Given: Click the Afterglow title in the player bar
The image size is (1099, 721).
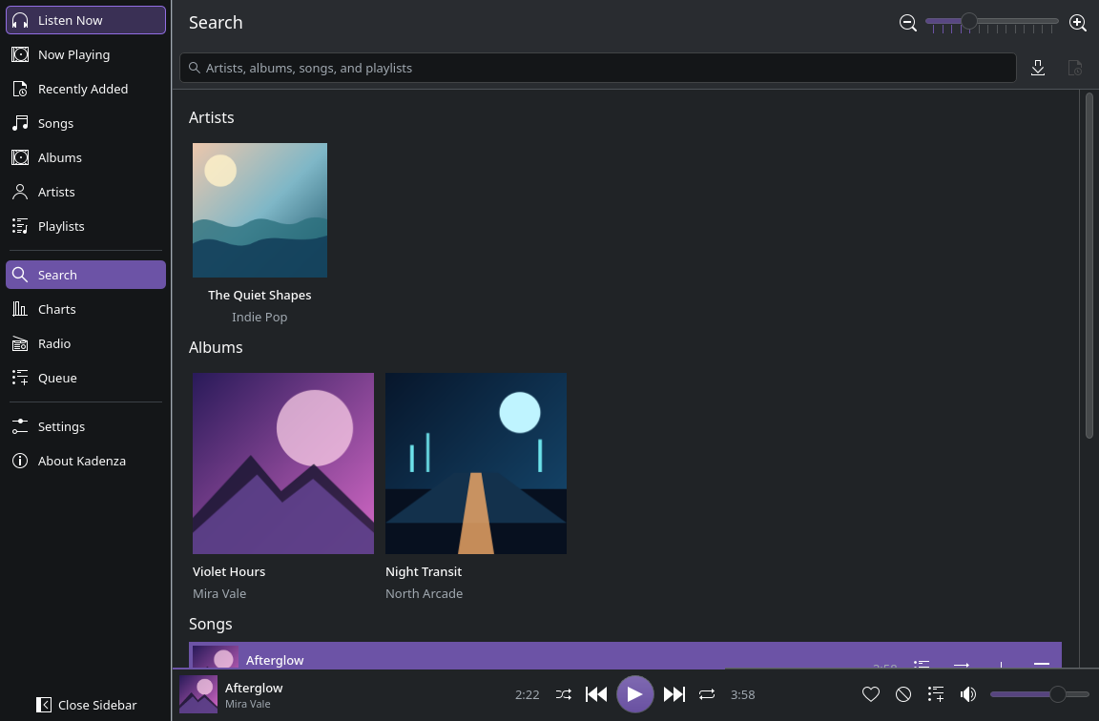Looking at the screenshot, I should 254,688.
